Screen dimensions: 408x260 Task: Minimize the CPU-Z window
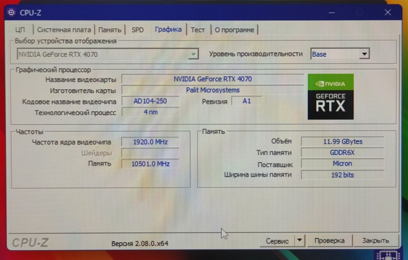pos(332,13)
